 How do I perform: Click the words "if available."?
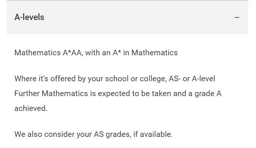[x=153, y=134]
